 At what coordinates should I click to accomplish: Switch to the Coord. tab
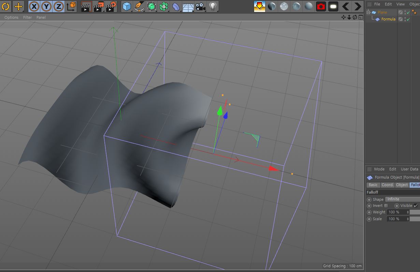[x=388, y=185]
